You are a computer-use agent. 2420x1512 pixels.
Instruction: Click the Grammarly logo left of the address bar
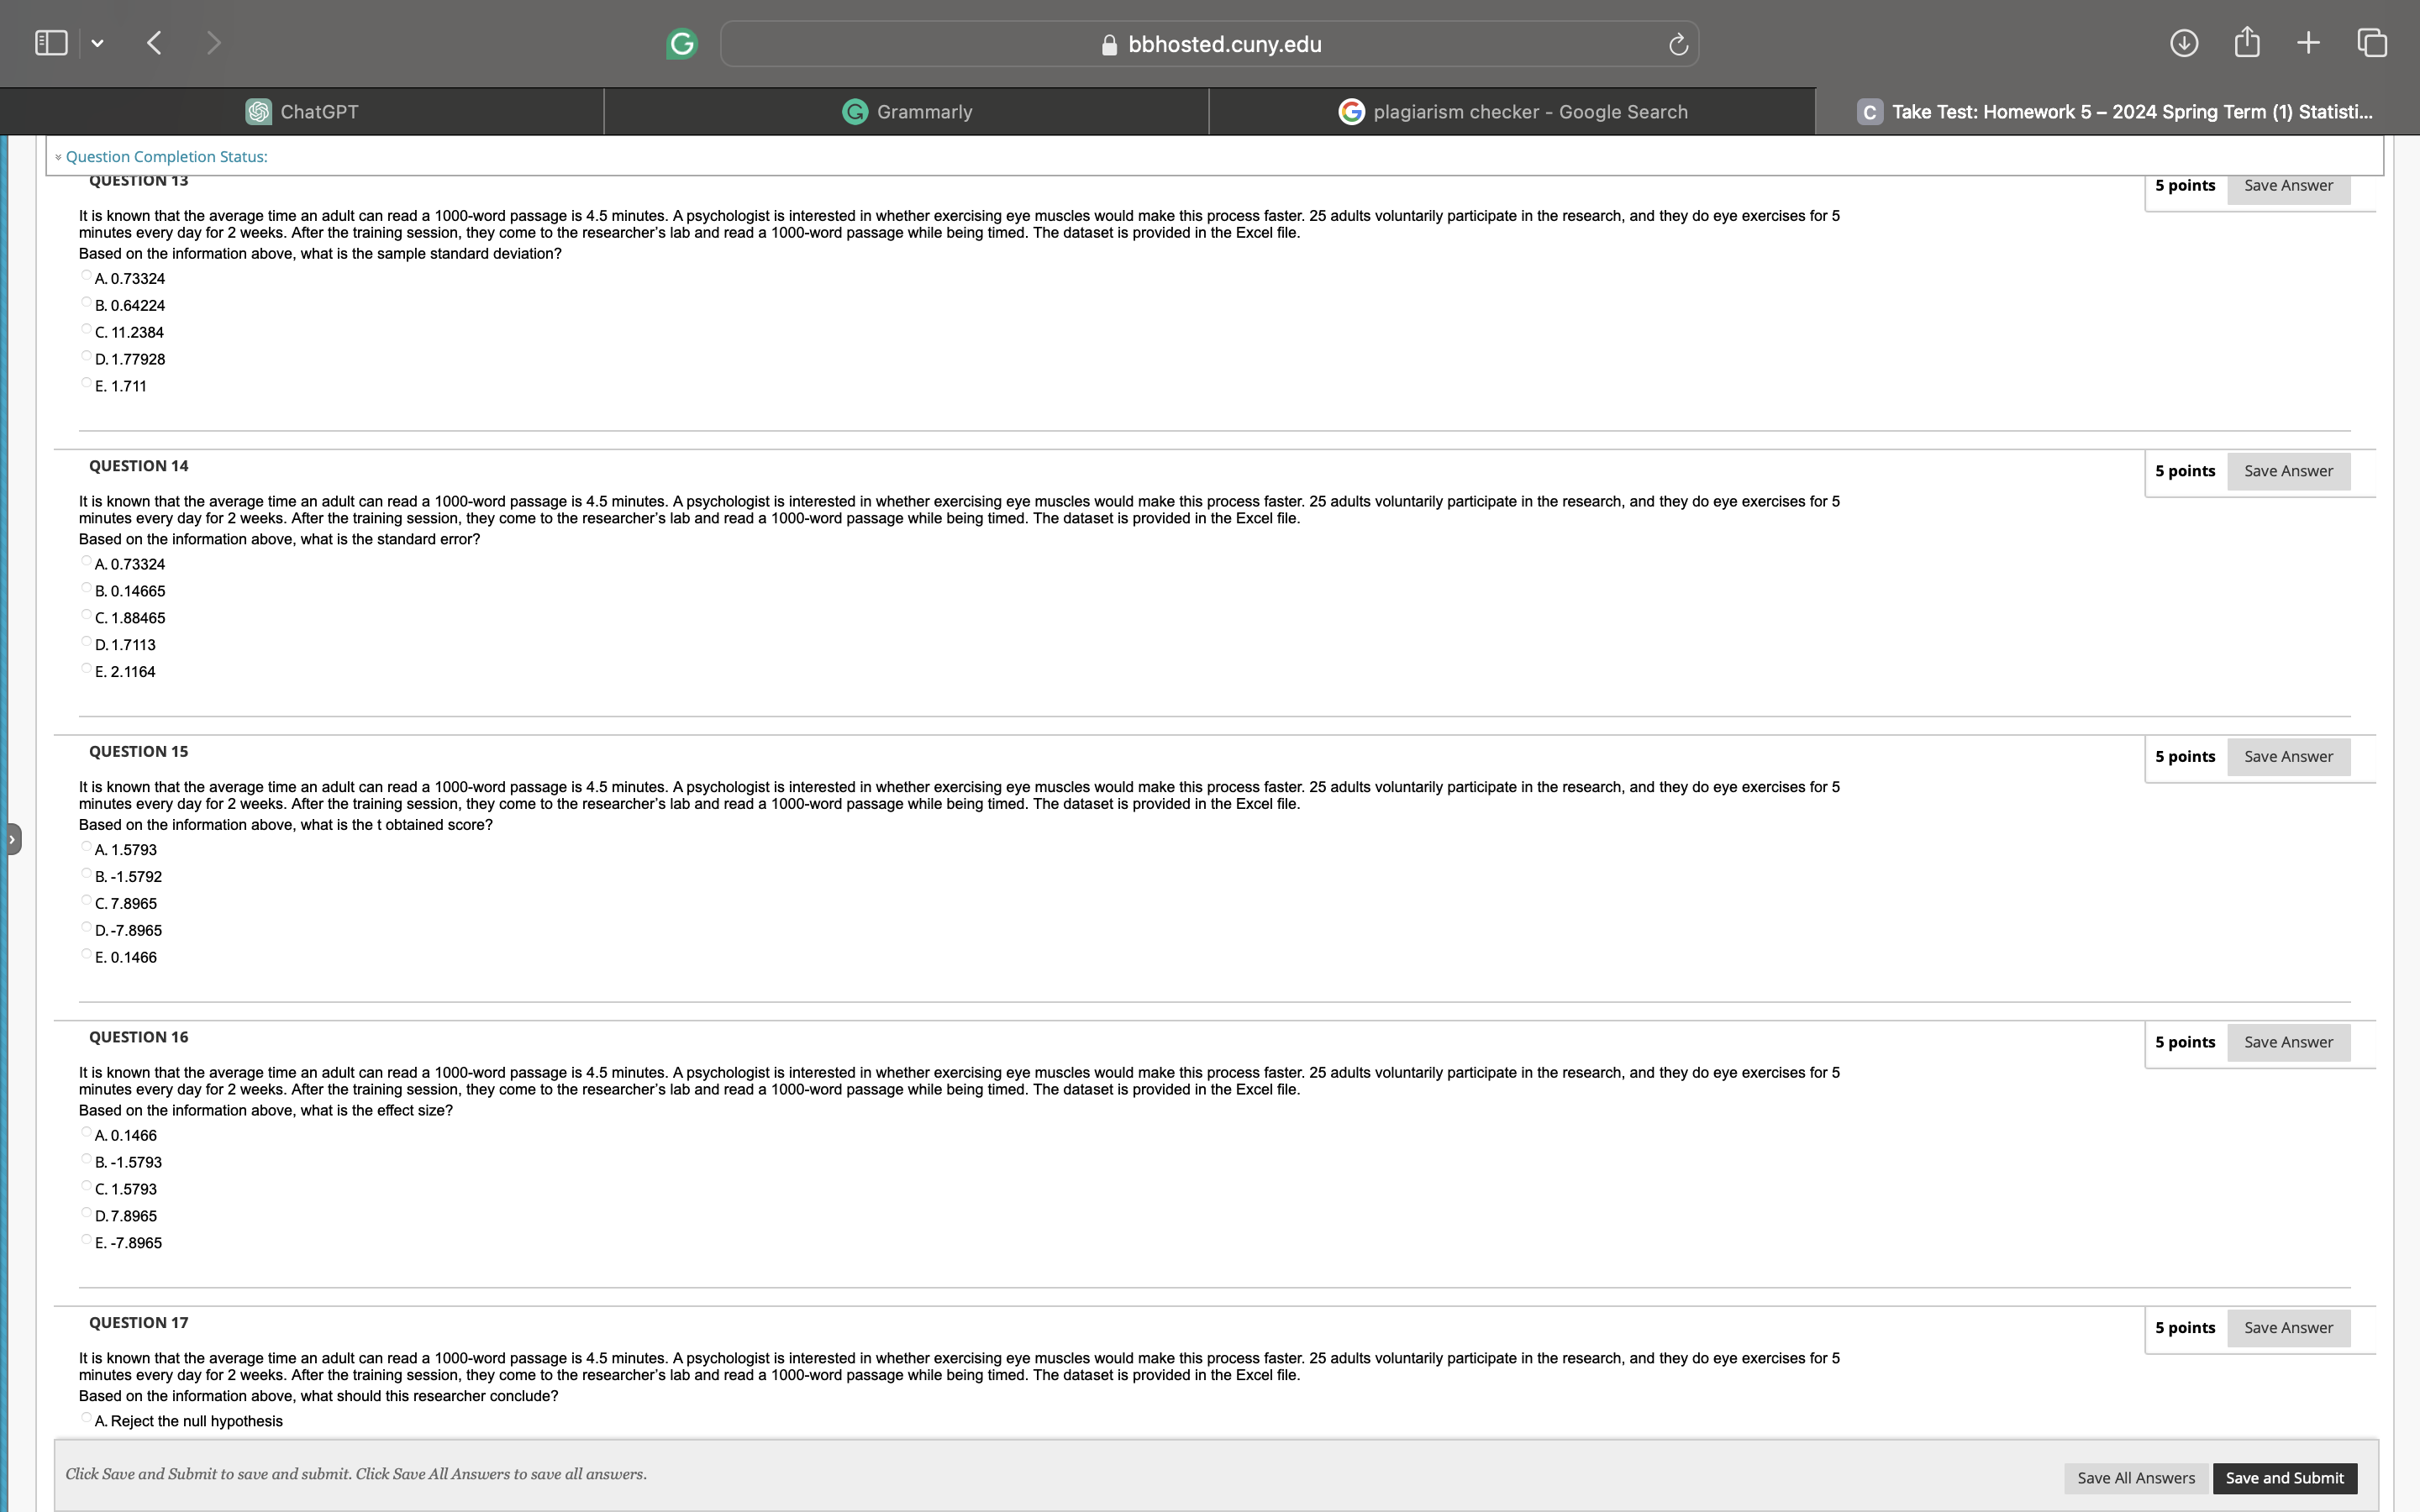(682, 43)
